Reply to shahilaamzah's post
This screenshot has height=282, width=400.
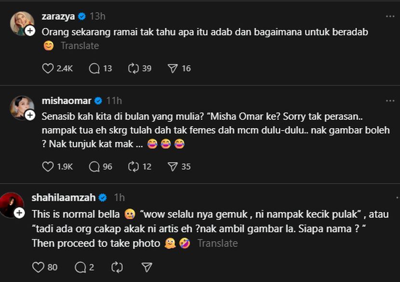coord(80,267)
